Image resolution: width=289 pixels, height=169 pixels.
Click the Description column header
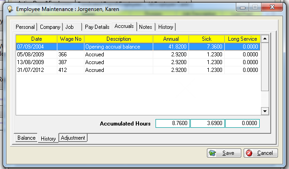tap(118, 39)
